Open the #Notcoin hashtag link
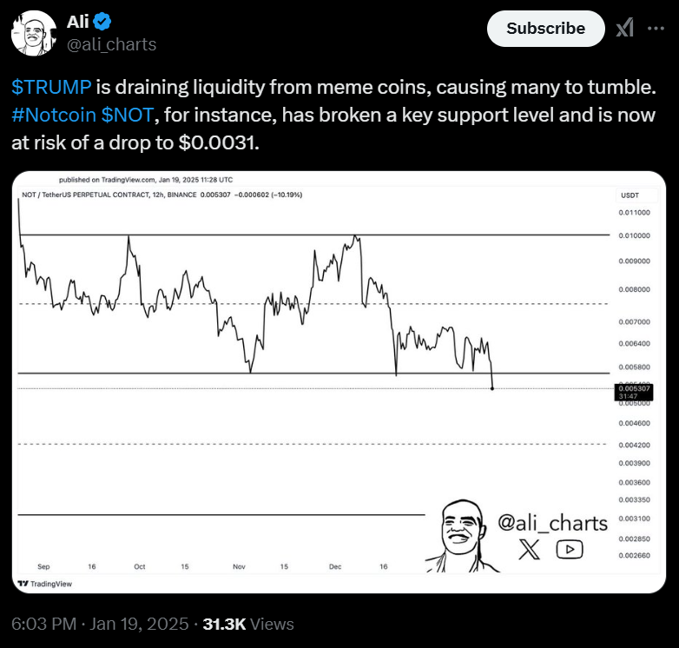Image resolution: width=679 pixels, height=648 pixels. (x=54, y=115)
